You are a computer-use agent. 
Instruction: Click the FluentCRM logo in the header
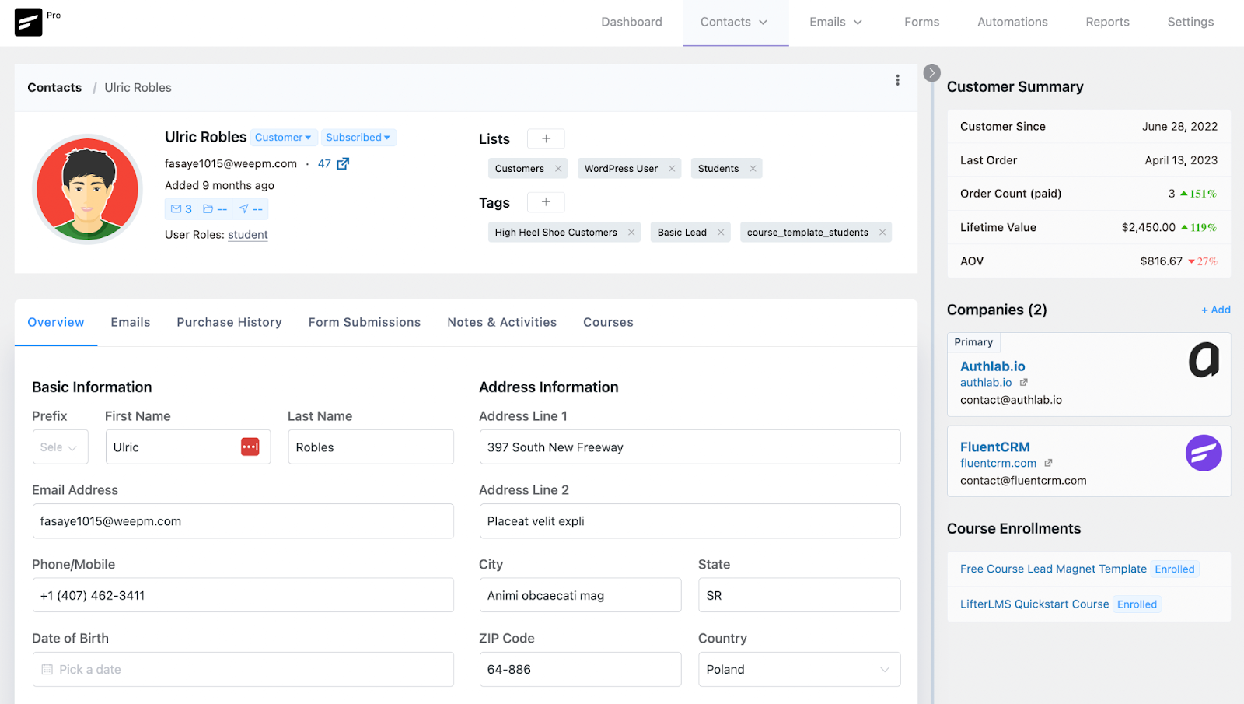pos(29,23)
